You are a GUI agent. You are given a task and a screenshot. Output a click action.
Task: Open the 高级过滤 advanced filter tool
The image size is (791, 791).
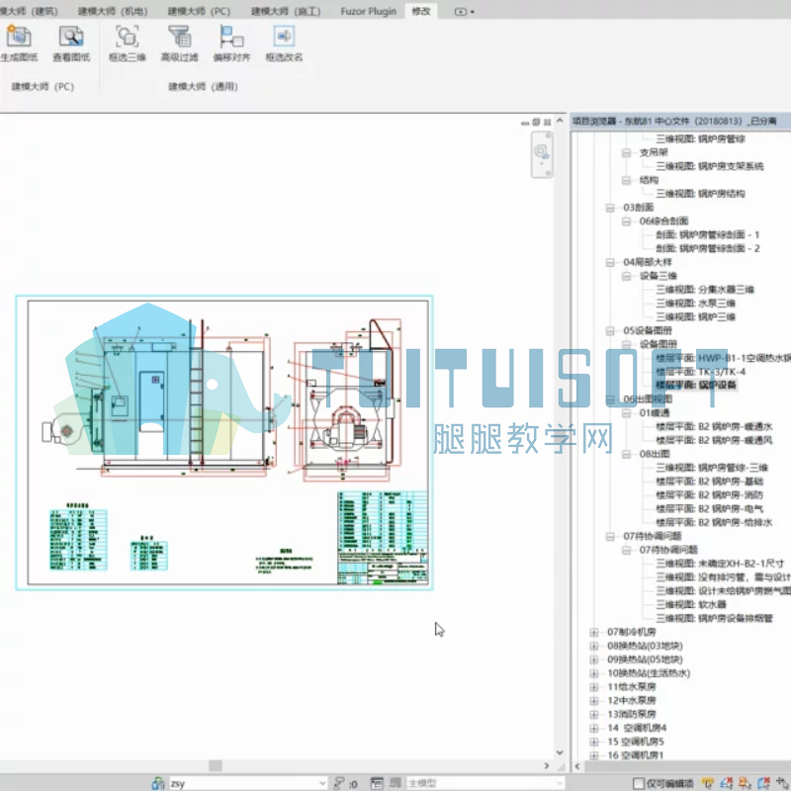click(179, 37)
